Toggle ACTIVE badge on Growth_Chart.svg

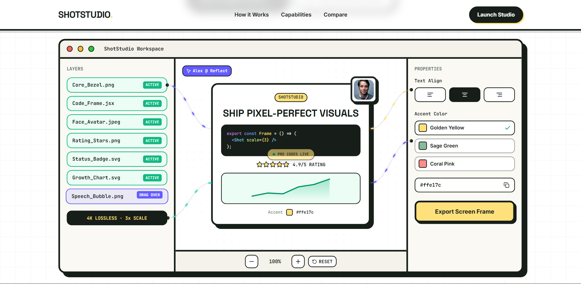(152, 178)
